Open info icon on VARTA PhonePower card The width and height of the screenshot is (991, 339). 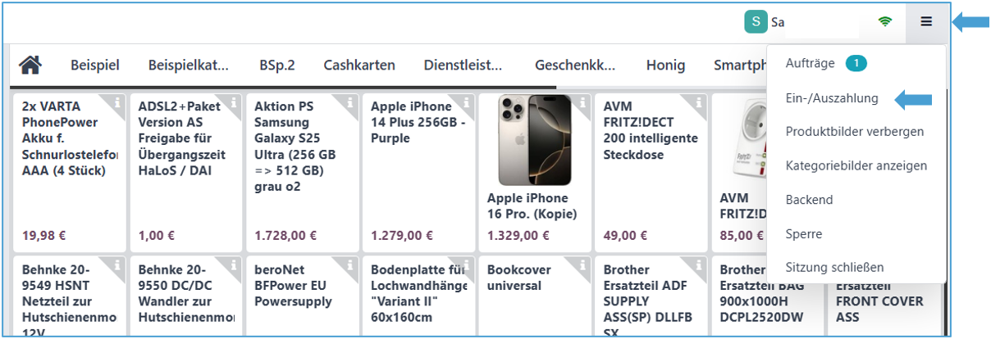[x=118, y=102]
